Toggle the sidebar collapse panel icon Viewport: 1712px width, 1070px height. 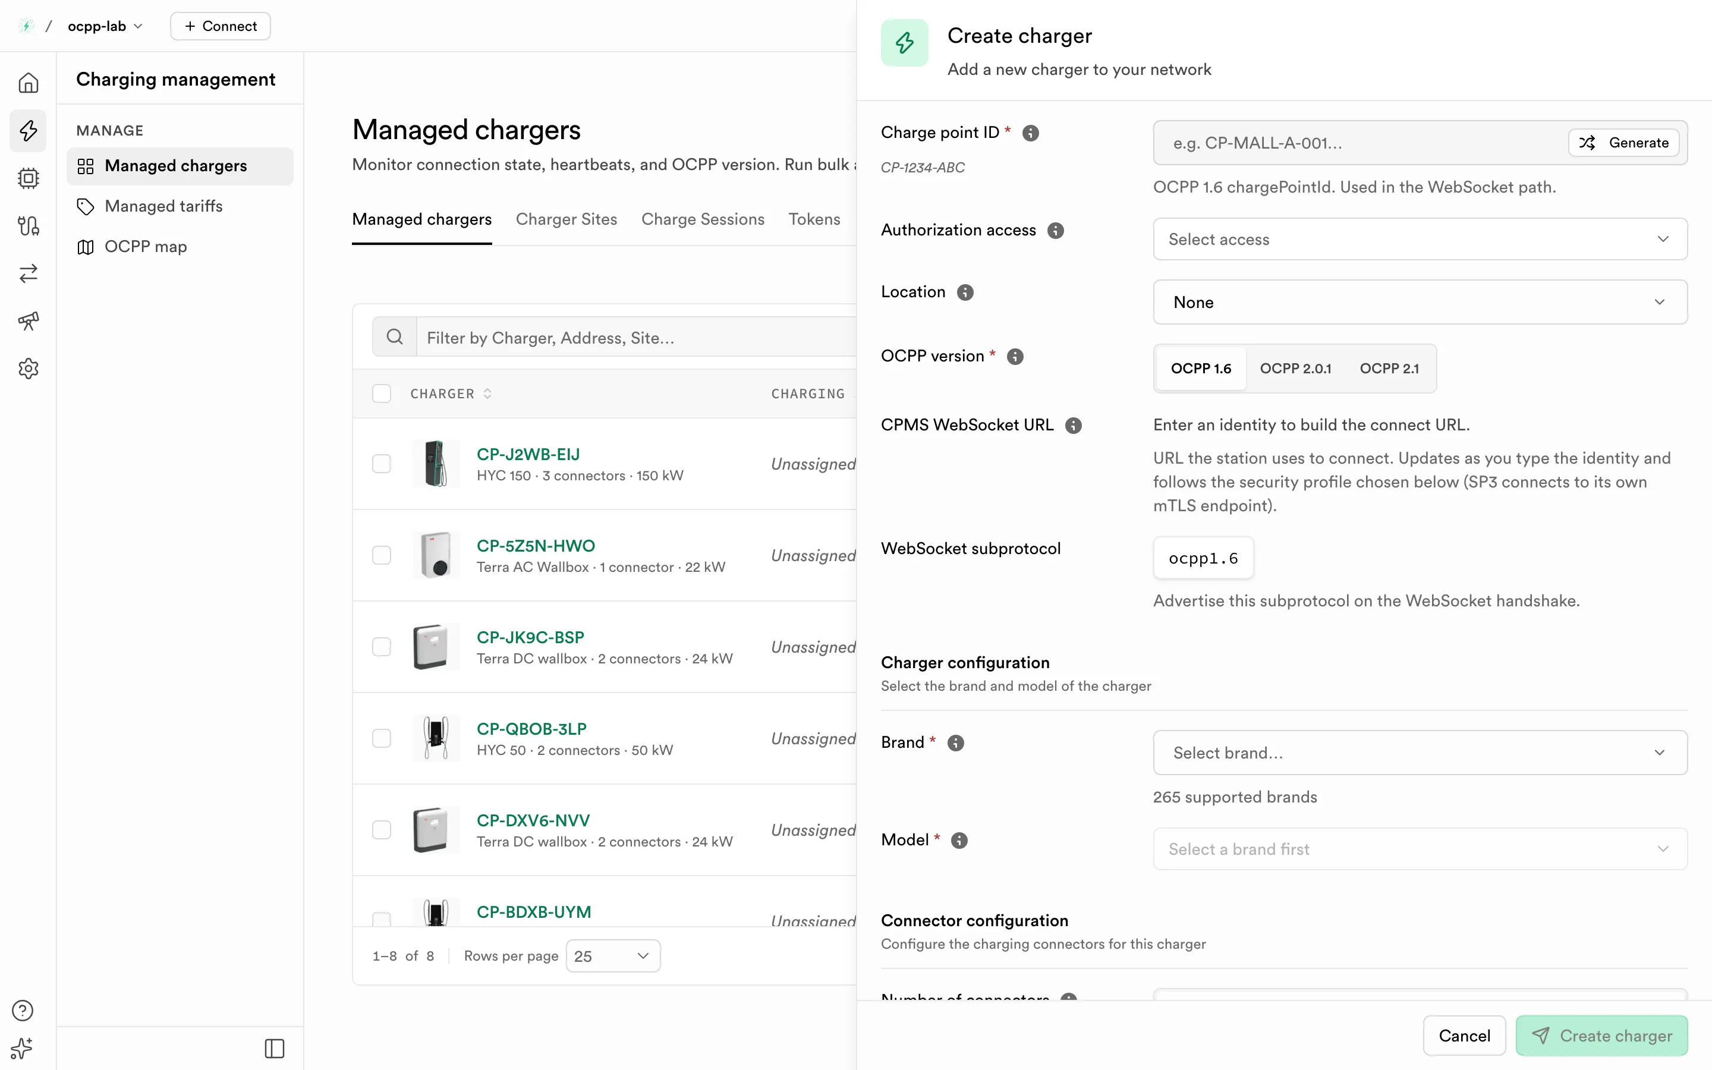coord(275,1048)
